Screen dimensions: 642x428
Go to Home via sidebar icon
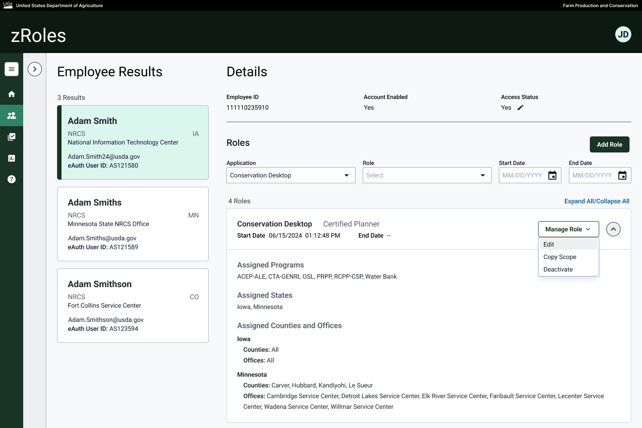pos(12,94)
